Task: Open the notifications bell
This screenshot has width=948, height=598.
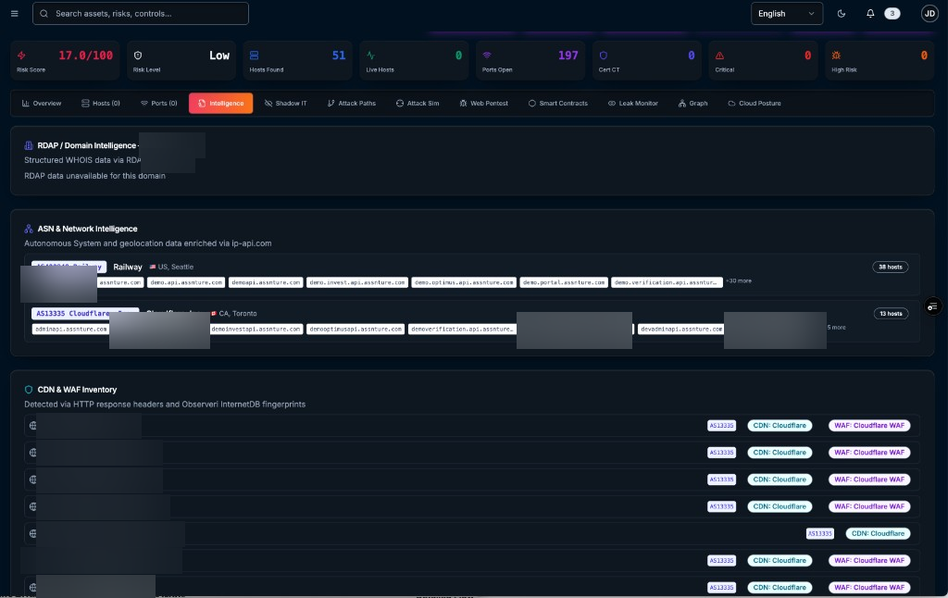Action: pyautogui.click(x=870, y=13)
